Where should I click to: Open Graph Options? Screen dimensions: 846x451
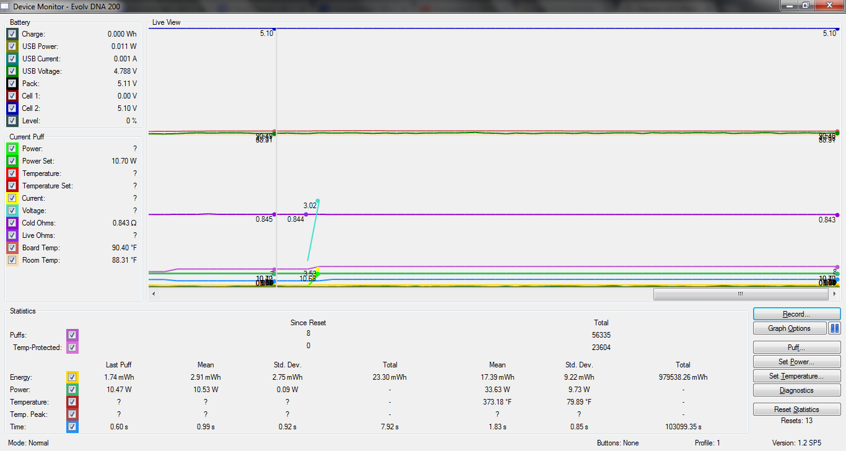click(x=790, y=328)
